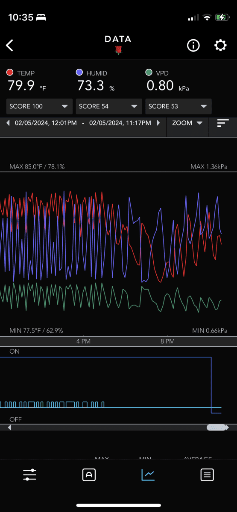Screen dimensions: 237x512
Task: Tap the sleep focus bed icon
Action: pyautogui.click(x=41, y=17)
